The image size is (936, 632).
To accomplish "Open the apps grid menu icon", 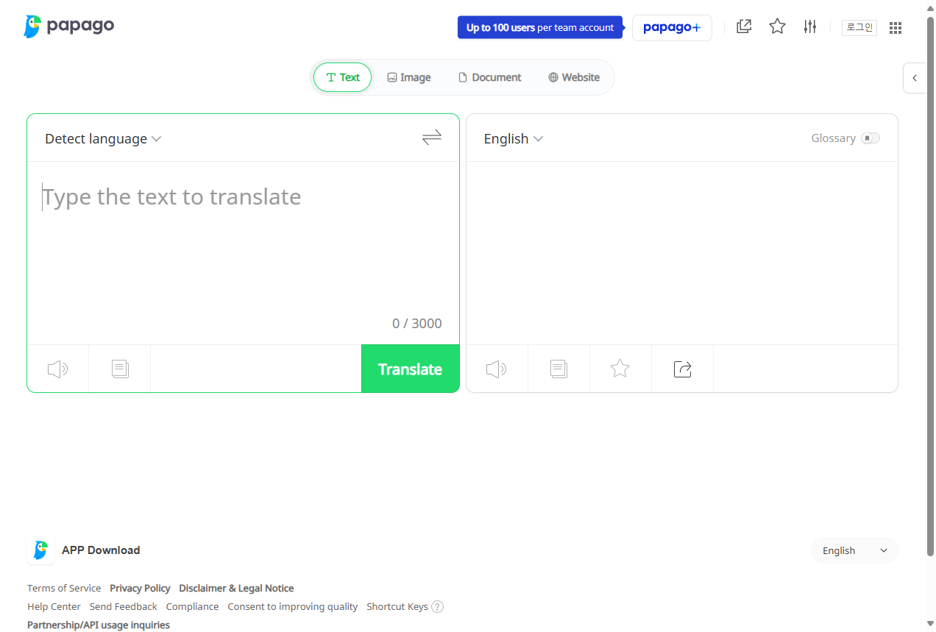I will (896, 28).
